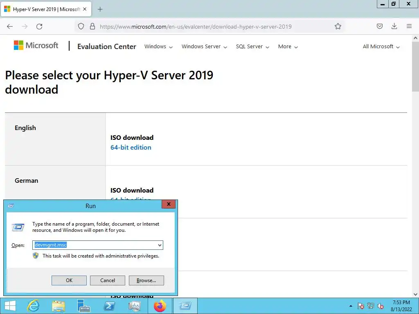Expand the Open combo box dropdown arrow
The height and width of the screenshot is (314, 419).
160,245
